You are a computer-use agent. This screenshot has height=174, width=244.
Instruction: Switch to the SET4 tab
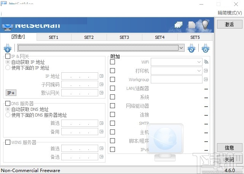(159, 37)
